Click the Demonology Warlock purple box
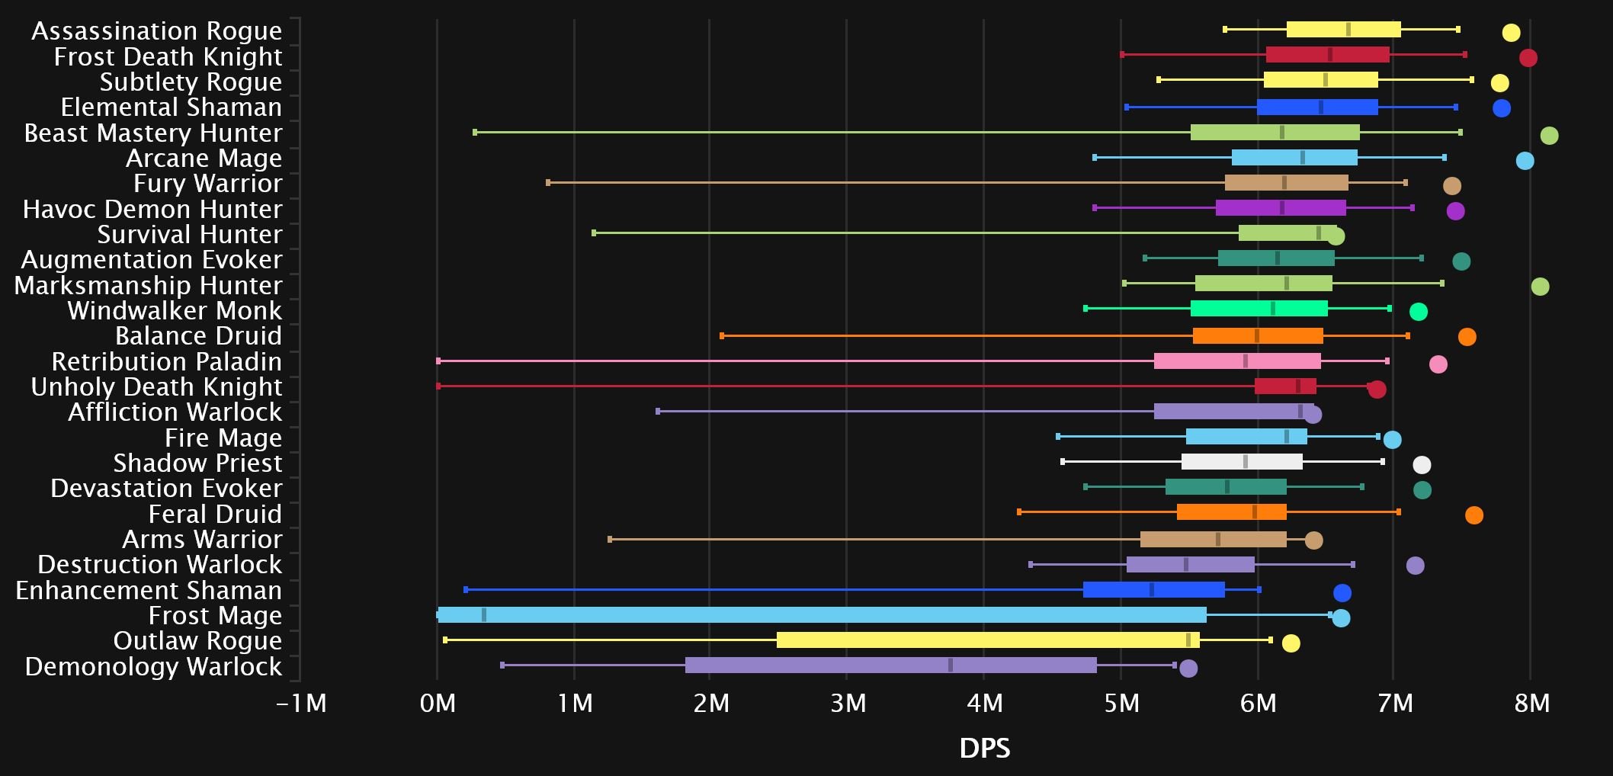 pos(890,665)
